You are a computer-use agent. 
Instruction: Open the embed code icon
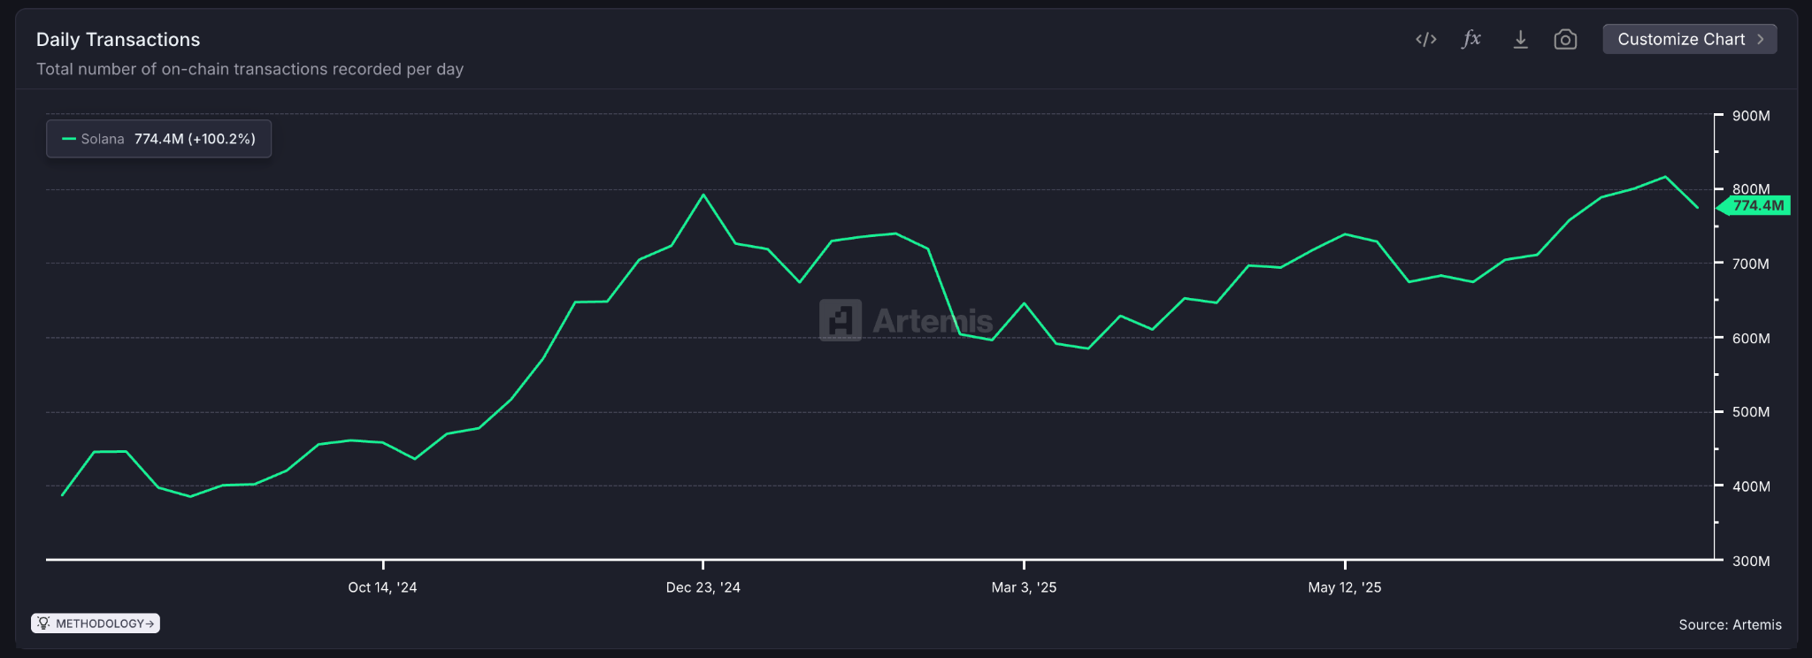[x=1425, y=40]
